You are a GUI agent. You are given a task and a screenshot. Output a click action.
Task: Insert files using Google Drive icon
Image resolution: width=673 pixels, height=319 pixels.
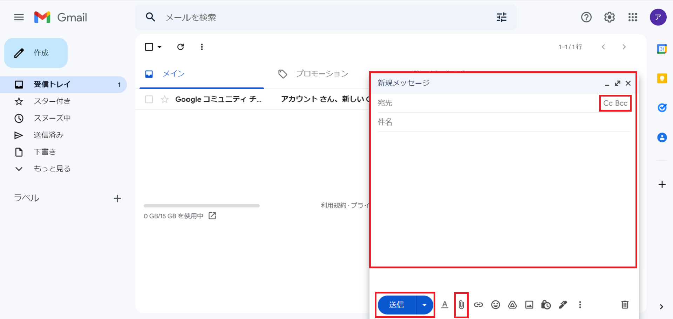(x=512, y=305)
